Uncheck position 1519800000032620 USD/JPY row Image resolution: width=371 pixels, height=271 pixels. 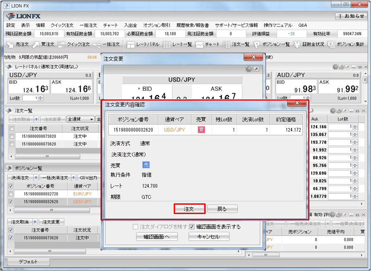tap(11, 202)
